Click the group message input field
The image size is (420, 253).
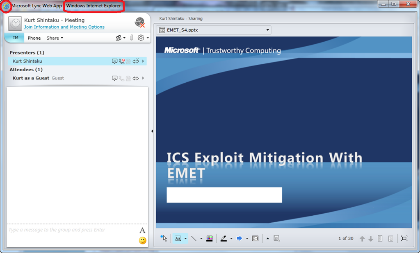(72, 230)
